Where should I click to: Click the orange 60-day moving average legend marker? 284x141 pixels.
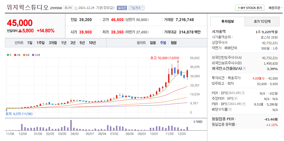(24, 55)
